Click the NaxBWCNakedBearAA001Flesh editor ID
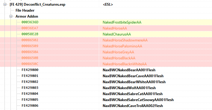This screenshot has width=212, height=110. (x=129, y=70)
